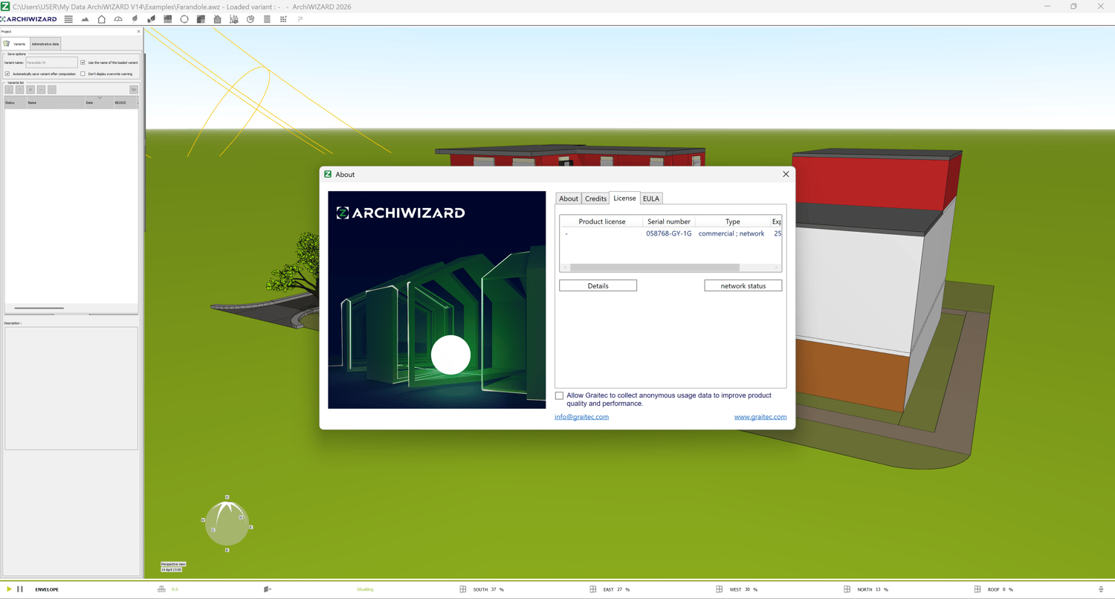Click the circle ring icon in toolbar
This screenshot has height=599, width=1115.
[184, 19]
